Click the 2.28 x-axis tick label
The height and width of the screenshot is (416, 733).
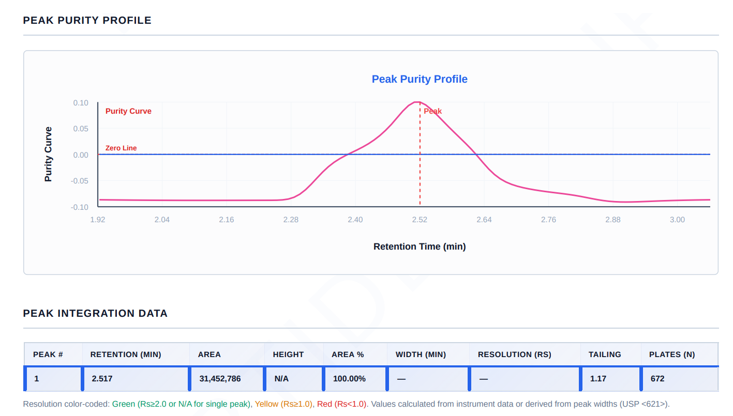coord(291,220)
